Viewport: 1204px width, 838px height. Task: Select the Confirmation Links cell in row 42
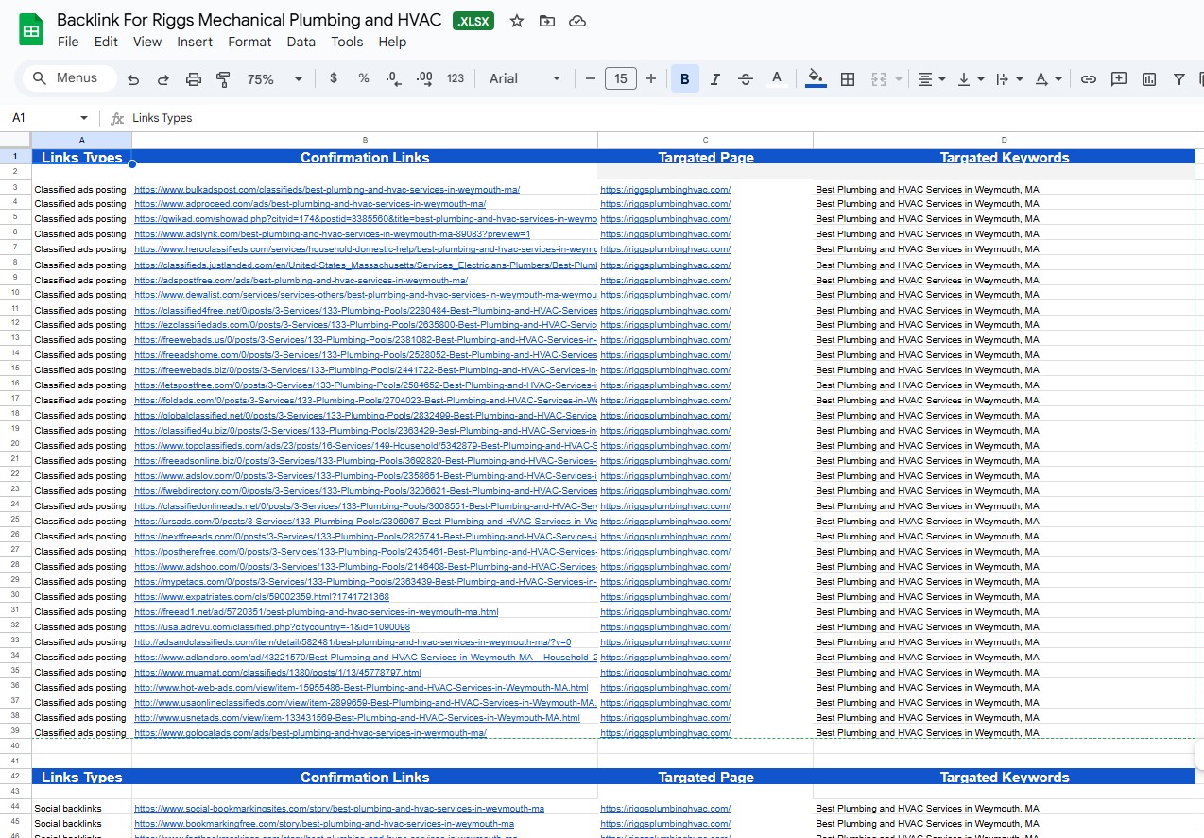pos(365,777)
